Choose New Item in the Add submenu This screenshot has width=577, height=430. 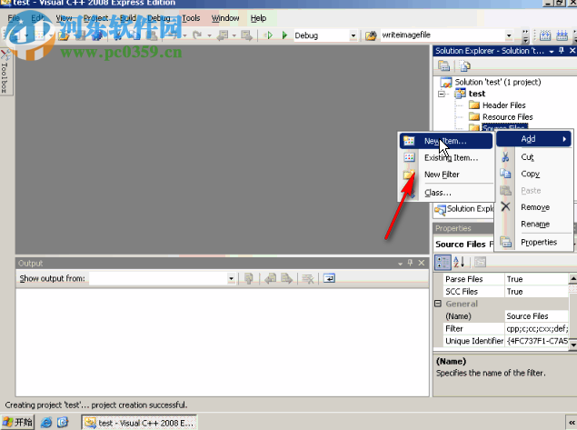[445, 141]
